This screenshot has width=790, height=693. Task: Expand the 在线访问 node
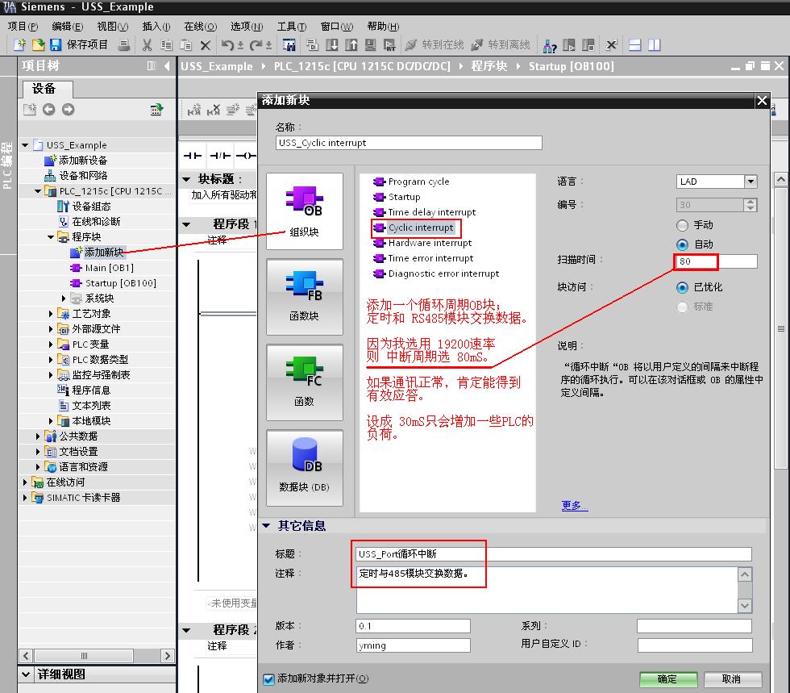[x=25, y=482]
